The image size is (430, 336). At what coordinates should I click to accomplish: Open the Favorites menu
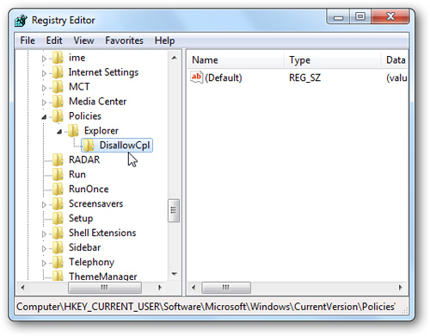tap(124, 40)
